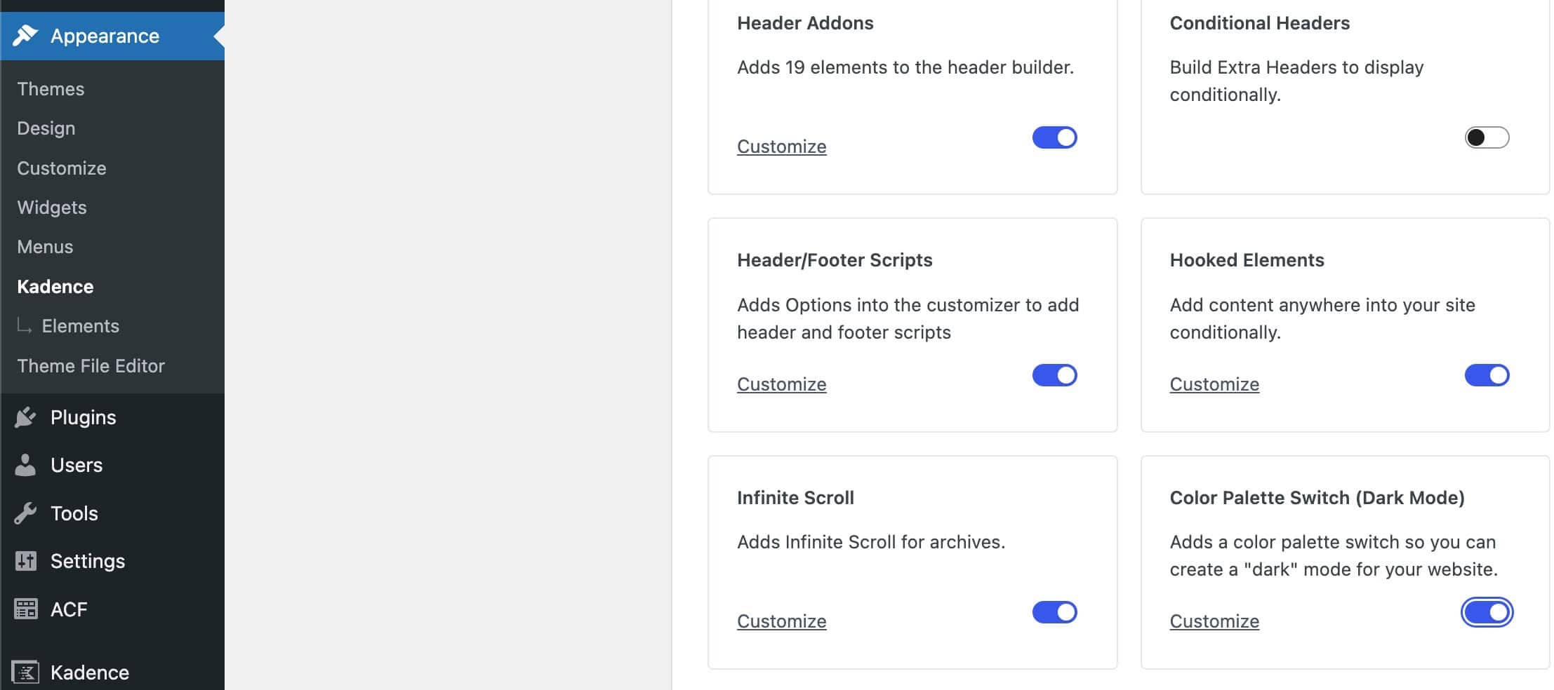This screenshot has height=690, width=1554.
Task: Click the Plugins plug icon
Action: point(25,417)
